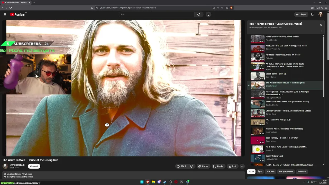Select the İlgili filter chip
329x185 pixels.
tap(260, 171)
